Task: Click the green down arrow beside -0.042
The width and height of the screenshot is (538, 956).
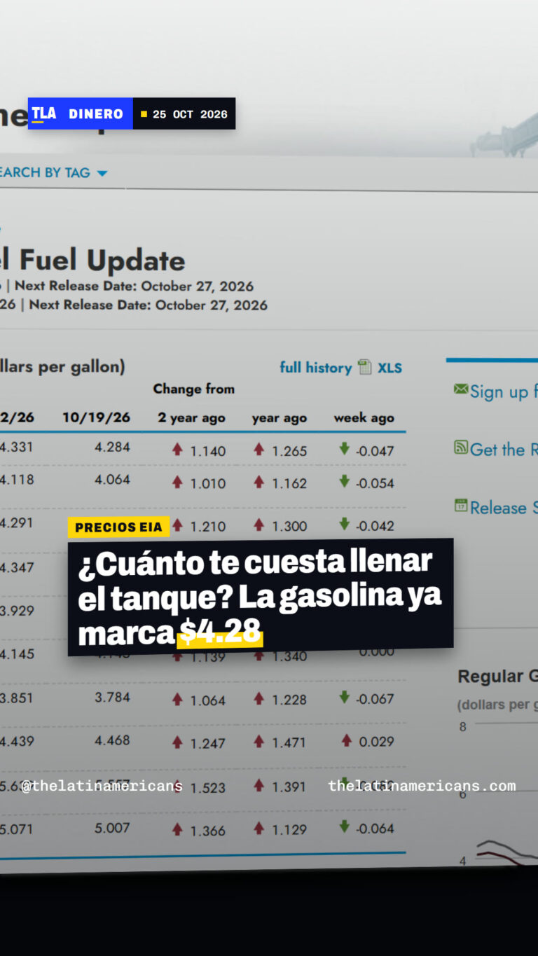Action: (x=344, y=523)
